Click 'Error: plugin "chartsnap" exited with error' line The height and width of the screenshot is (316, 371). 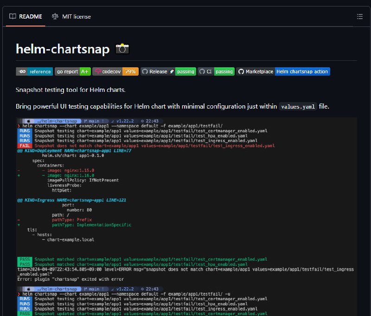tap(70, 279)
